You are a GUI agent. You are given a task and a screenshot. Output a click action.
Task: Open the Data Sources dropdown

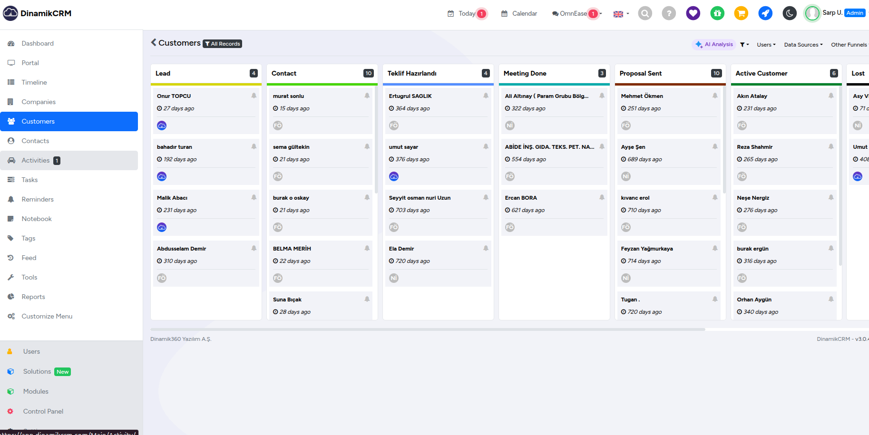point(803,45)
